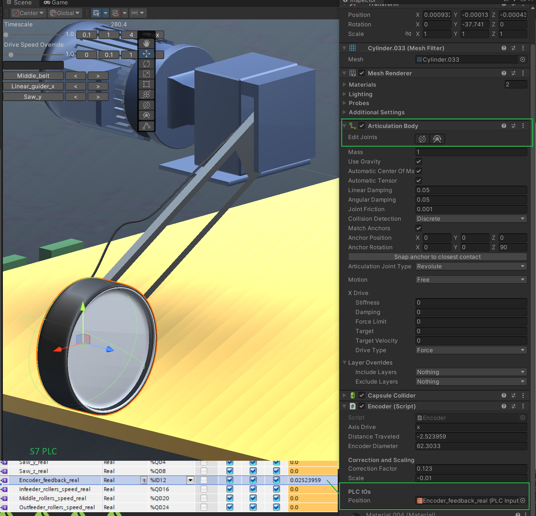Click the snap increment ruler icon
The width and height of the screenshot is (536, 516).
tap(135, 13)
